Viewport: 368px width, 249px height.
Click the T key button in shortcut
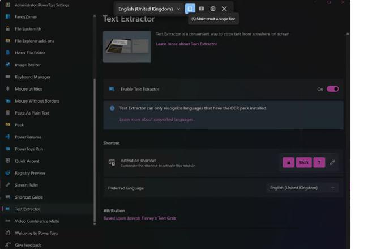click(319, 163)
